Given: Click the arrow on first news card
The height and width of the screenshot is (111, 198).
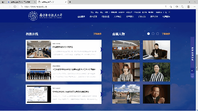Looking at the screenshot, I should [102, 49].
